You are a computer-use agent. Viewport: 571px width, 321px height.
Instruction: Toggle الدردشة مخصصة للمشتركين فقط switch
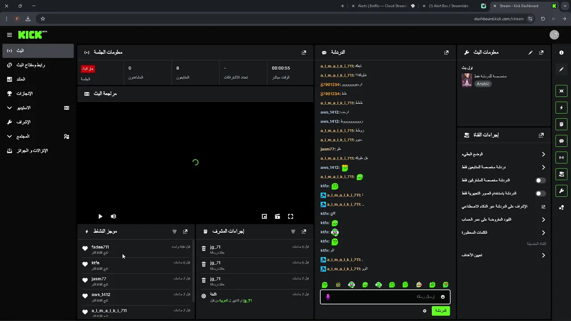540,181
